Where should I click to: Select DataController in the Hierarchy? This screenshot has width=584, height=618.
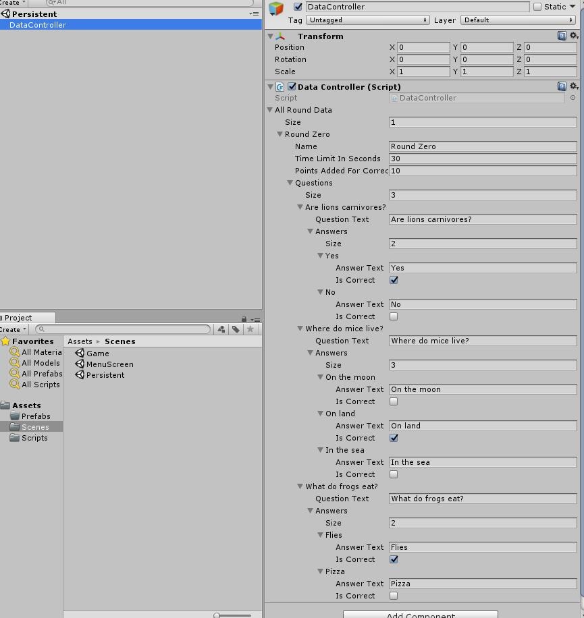pyautogui.click(x=130, y=25)
